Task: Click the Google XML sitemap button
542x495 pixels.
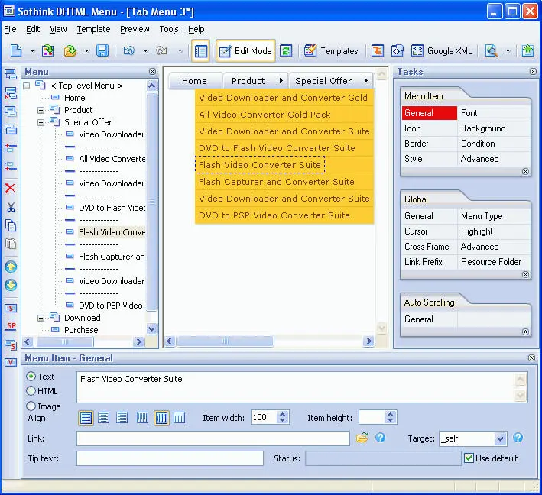Action: tap(441, 50)
